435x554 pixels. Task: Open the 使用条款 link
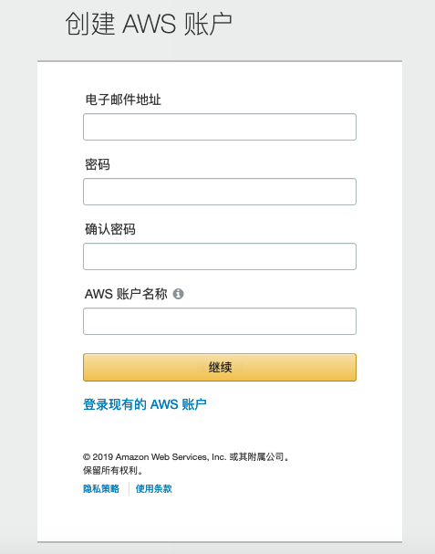click(153, 488)
